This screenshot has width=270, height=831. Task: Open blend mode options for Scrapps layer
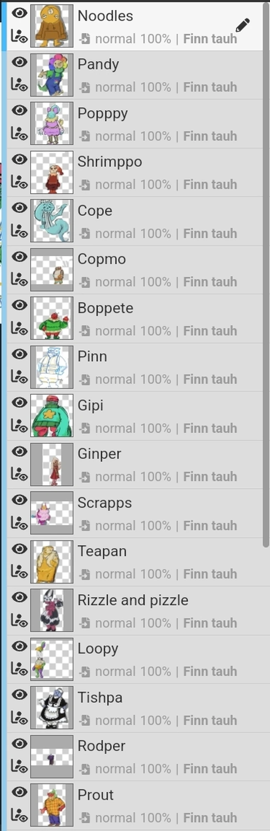85,525
